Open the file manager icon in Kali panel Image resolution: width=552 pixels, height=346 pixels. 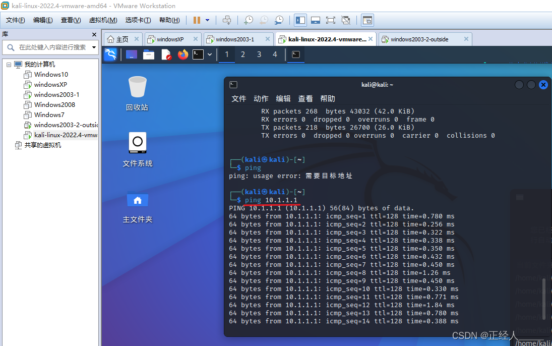[149, 54]
